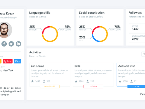Click the contributors icon on Carte Jaune
The image size is (145, 109).
pos(44,81)
